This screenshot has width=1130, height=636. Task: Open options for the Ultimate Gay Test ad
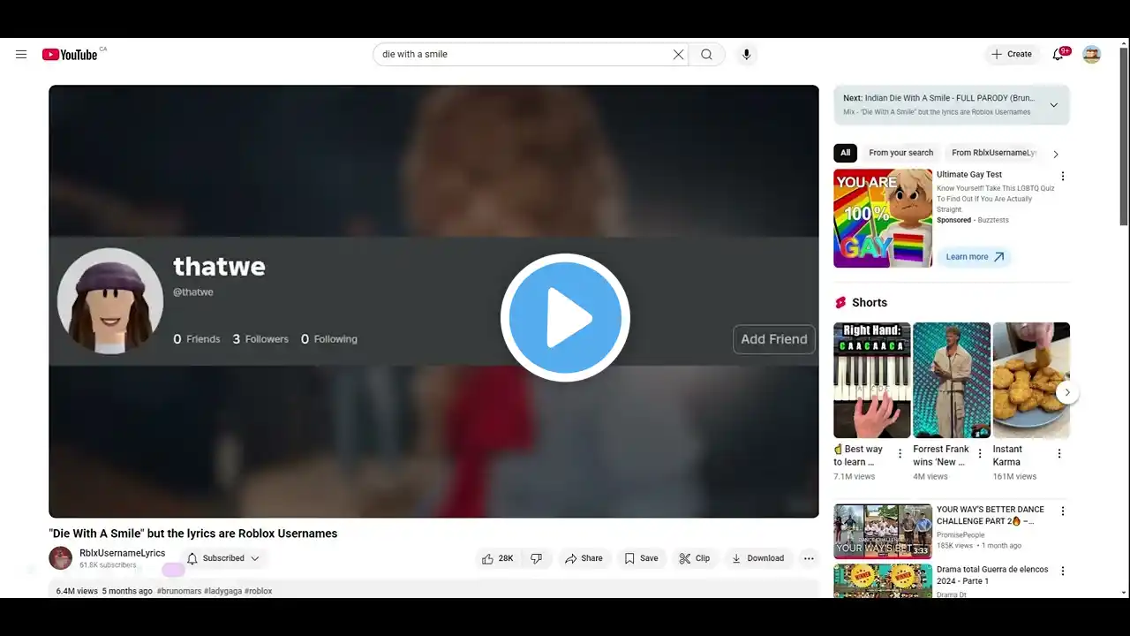coord(1063,177)
